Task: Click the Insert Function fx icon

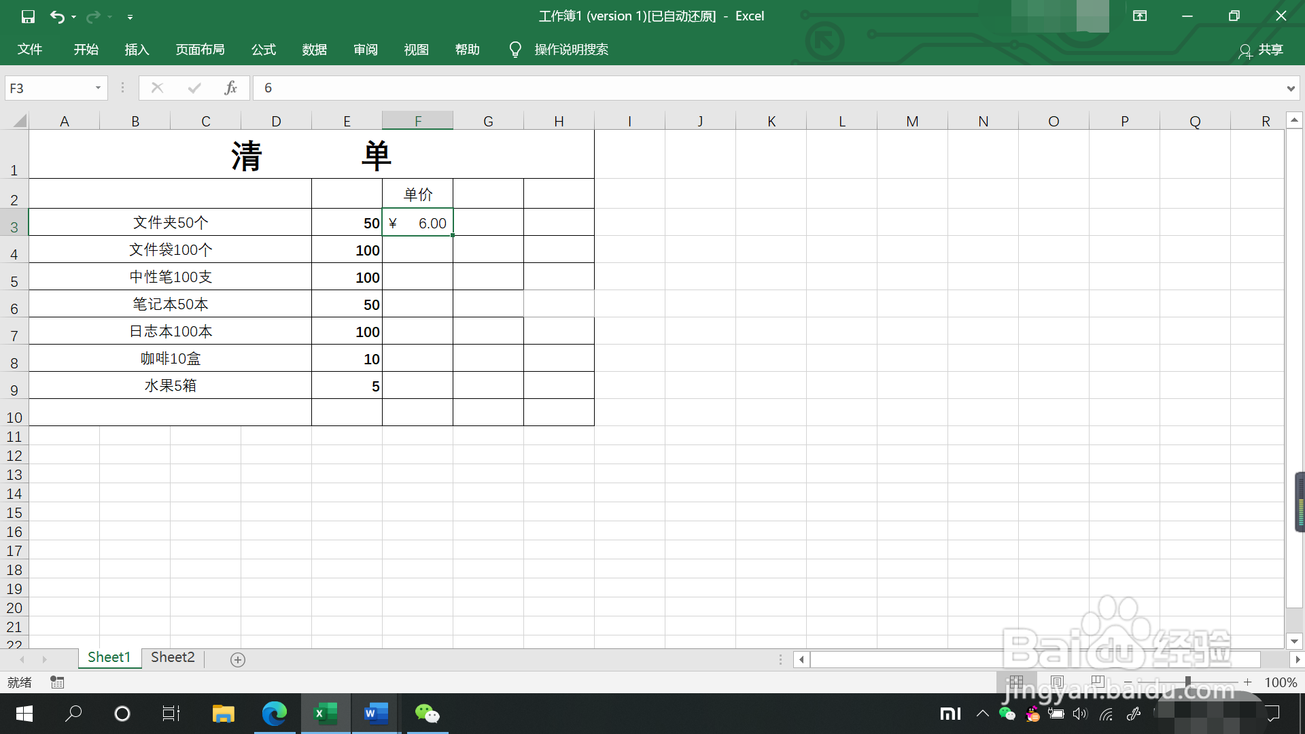Action: point(231,88)
